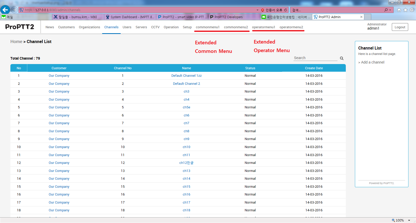Open the address bar history dropdown

(257, 10)
